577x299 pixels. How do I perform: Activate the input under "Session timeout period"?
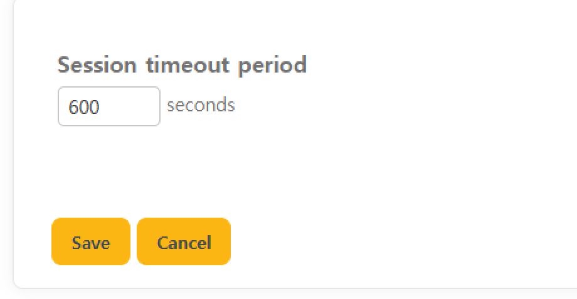109,106
